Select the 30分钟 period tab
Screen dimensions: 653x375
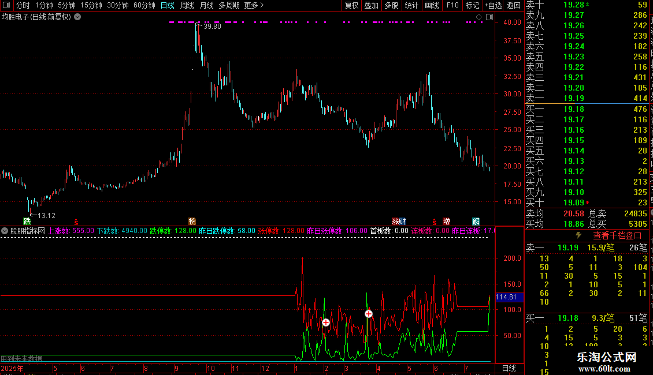click(118, 5)
